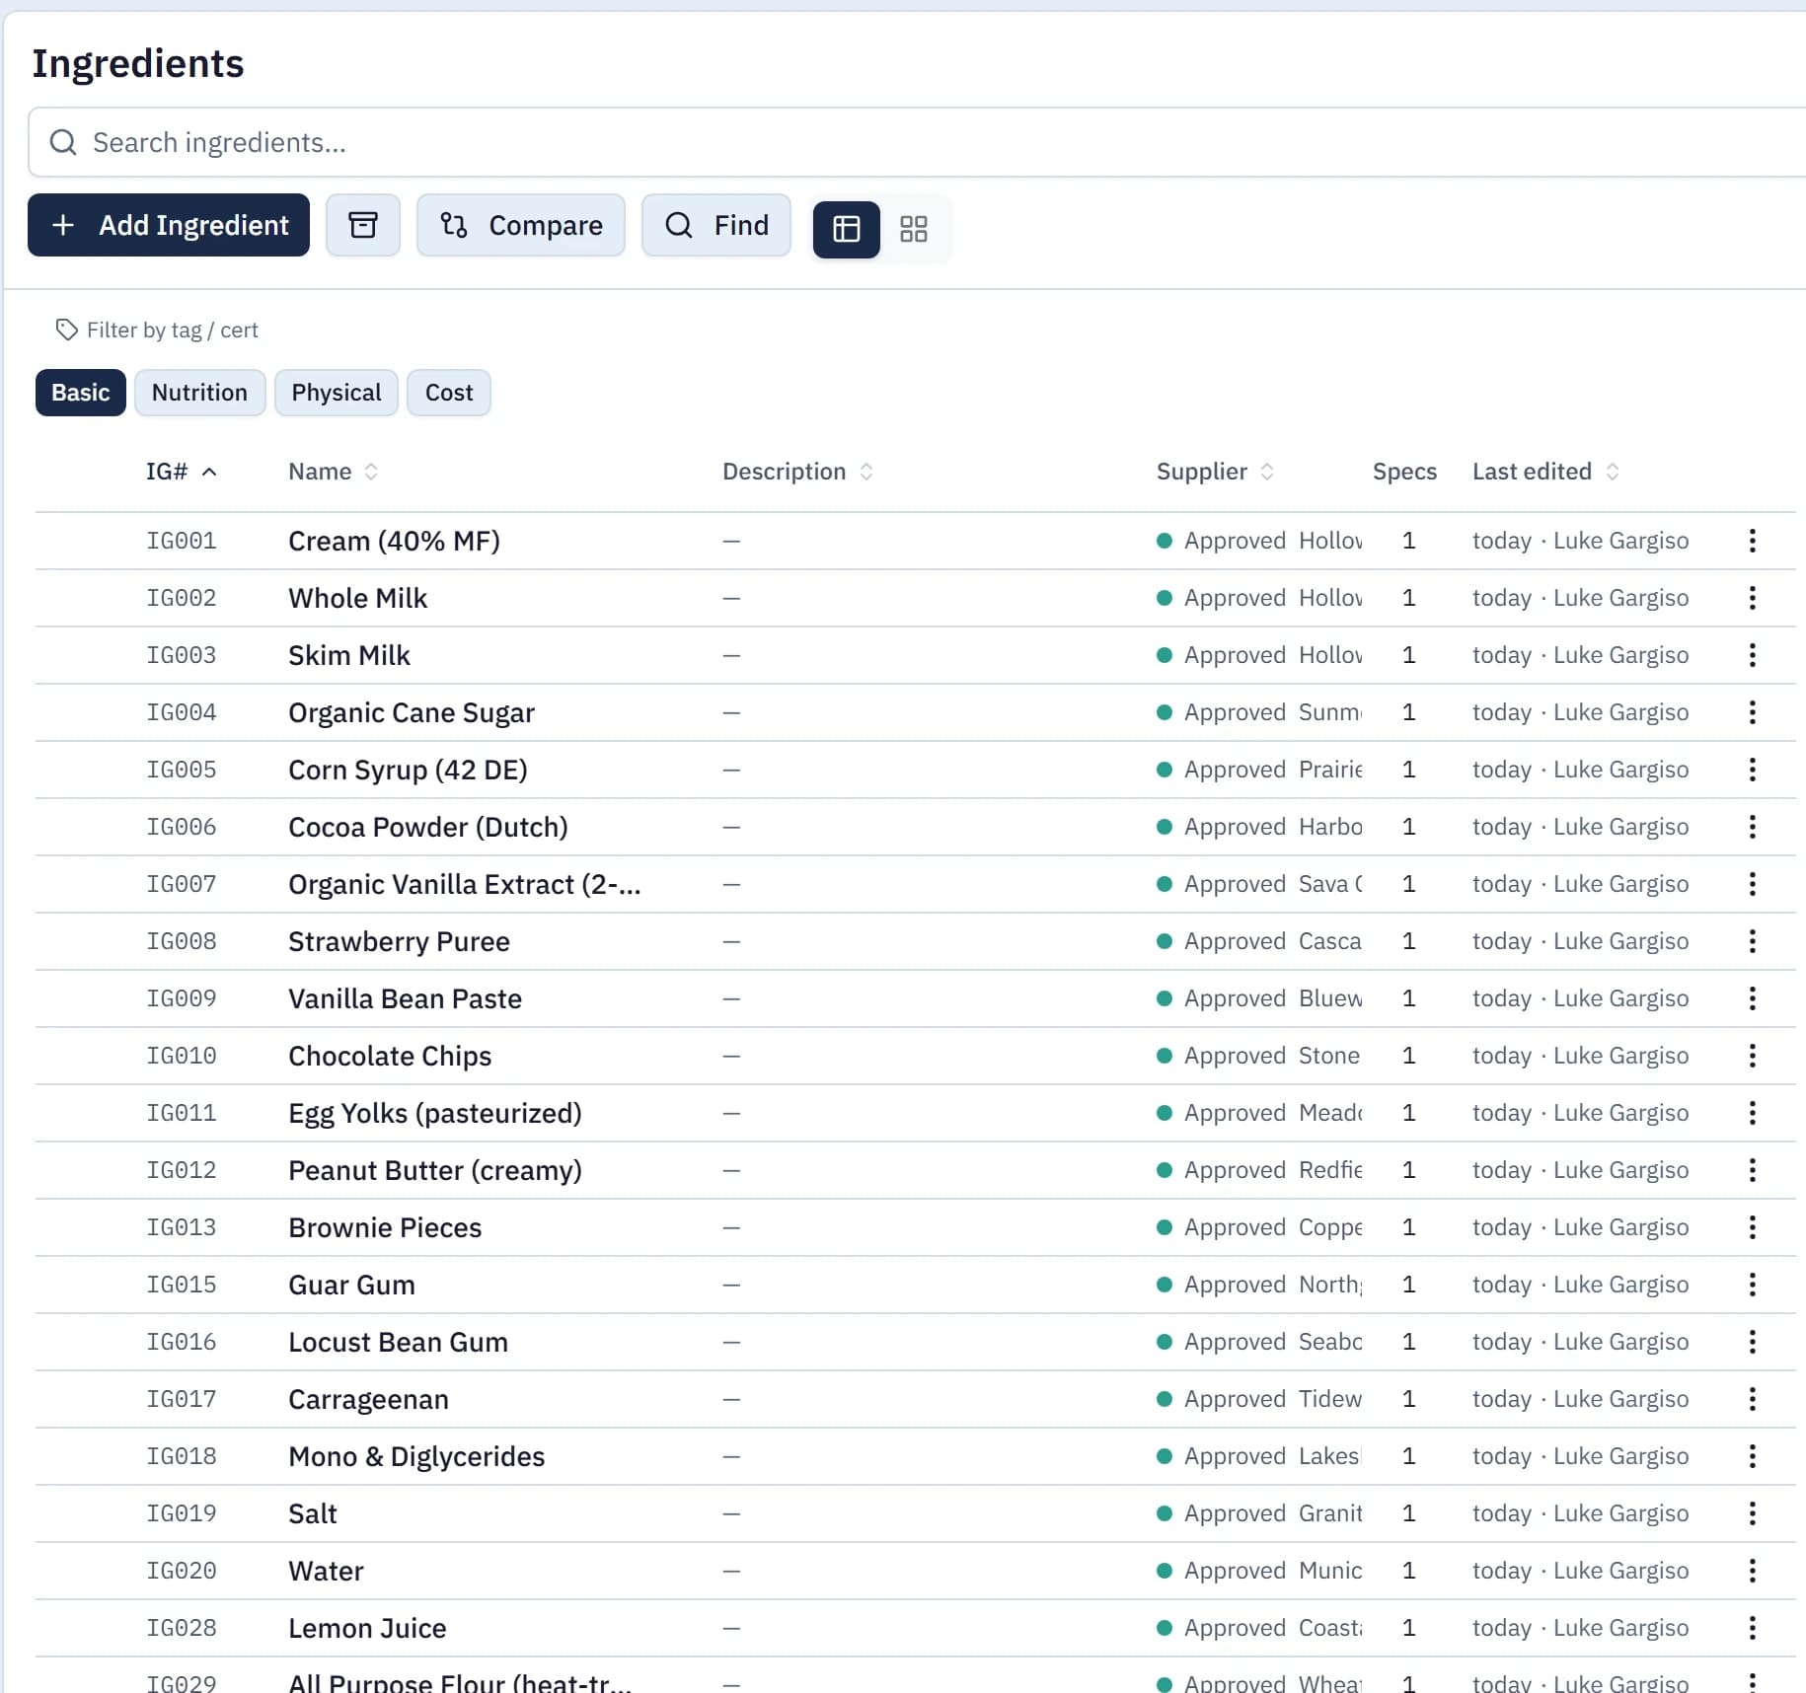Select the Basic column tab
Image resolution: width=1806 pixels, height=1693 pixels.
tap(81, 393)
